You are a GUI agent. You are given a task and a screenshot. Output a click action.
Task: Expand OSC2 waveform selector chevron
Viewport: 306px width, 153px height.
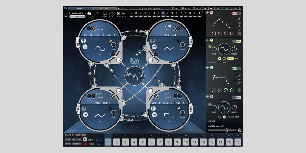coord(169,54)
